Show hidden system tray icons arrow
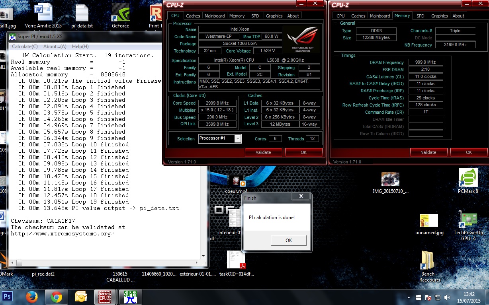The height and width of the screenshot is (305, 489). (409, 297)
